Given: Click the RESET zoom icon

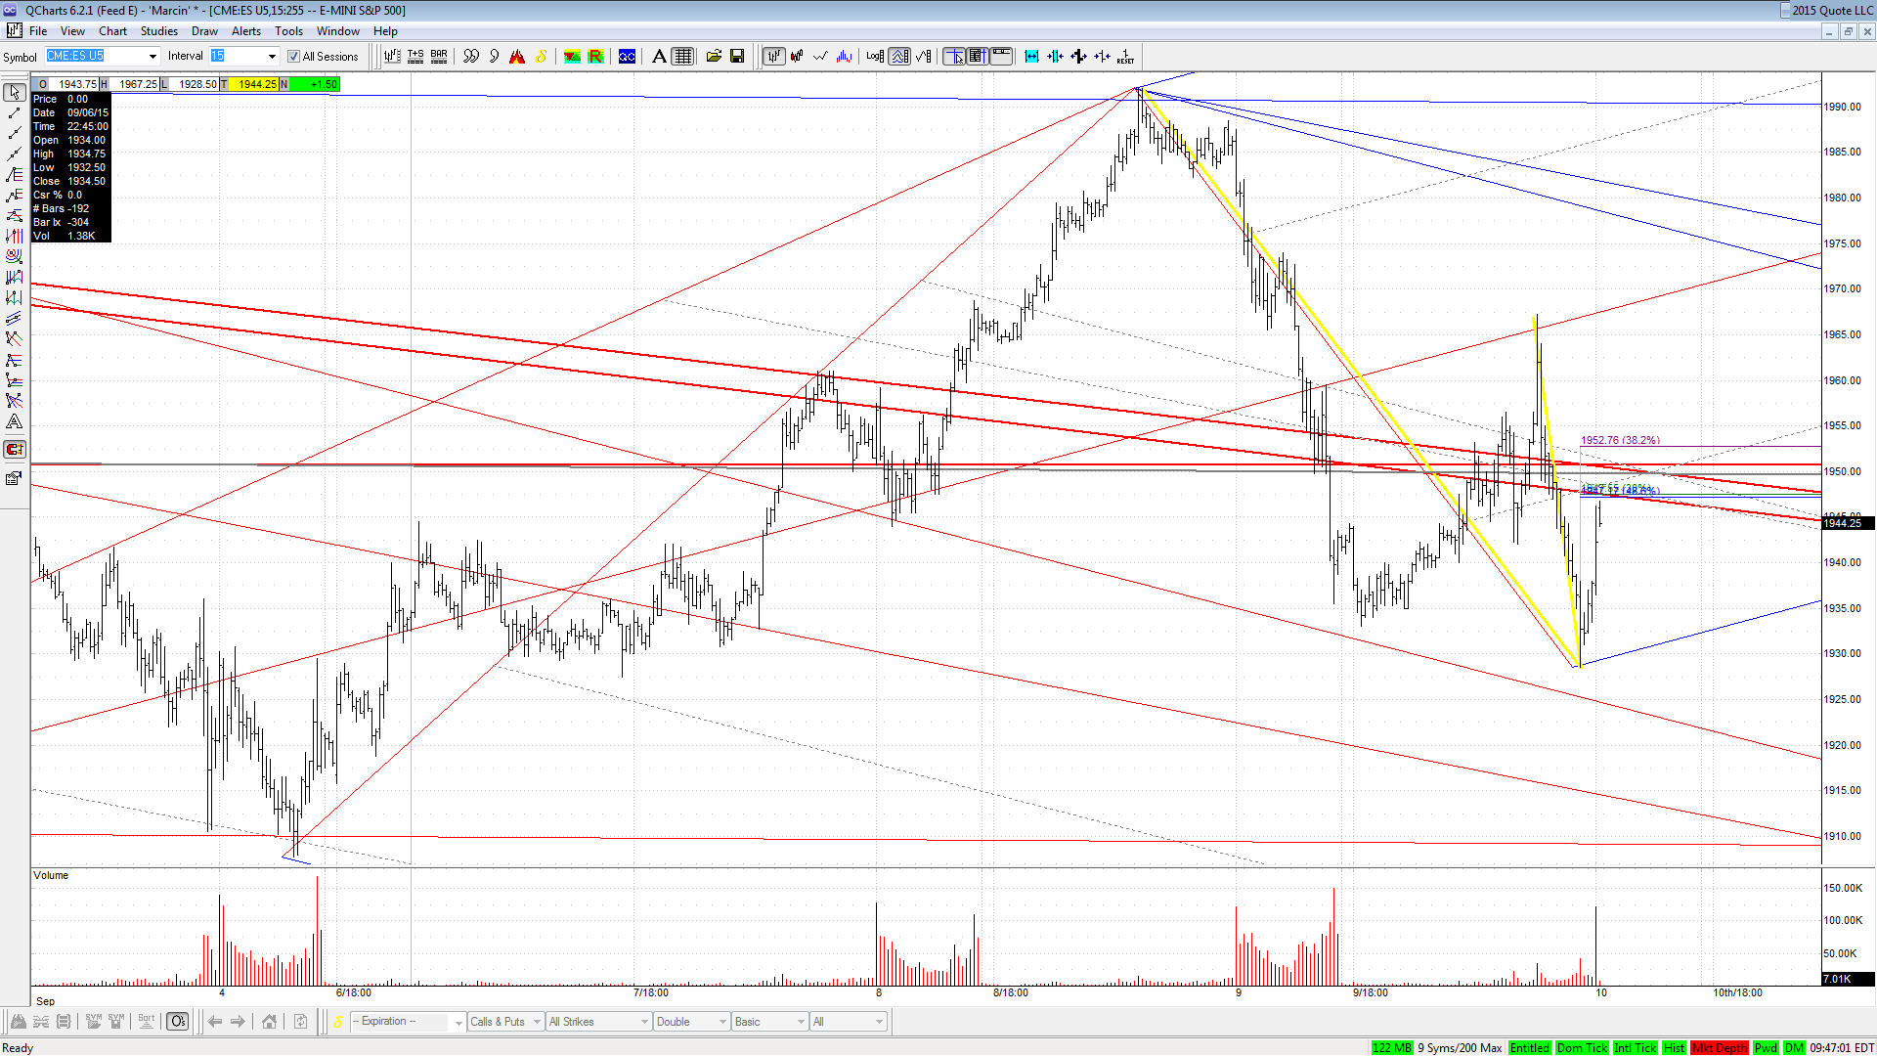Looking at the screenshot, I should [x=1125, y=57].
